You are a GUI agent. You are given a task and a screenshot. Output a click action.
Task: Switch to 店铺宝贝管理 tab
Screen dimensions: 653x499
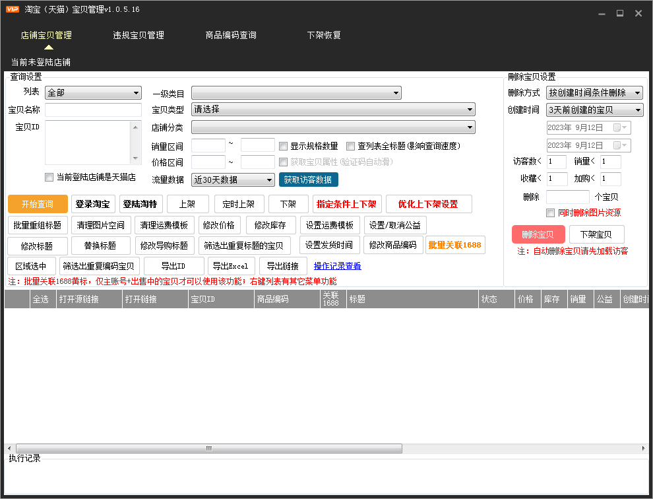click(x=46, y=36)
